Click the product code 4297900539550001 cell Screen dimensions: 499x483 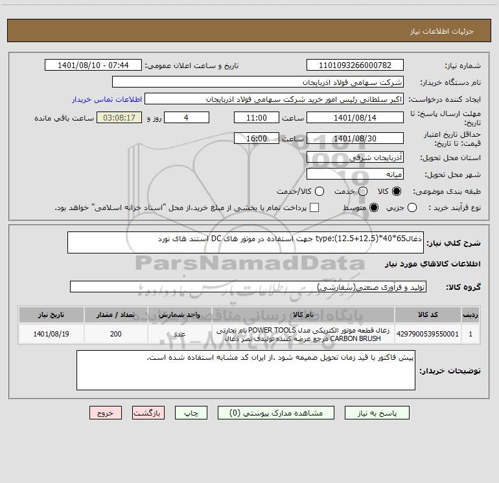[428, 334]
